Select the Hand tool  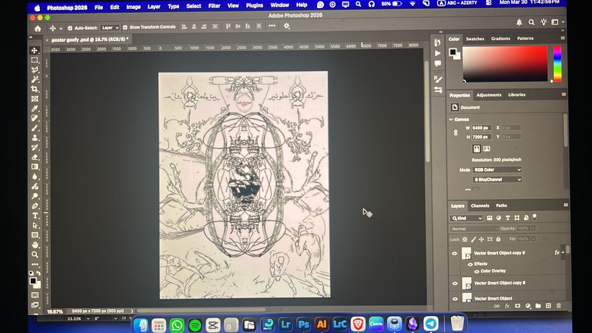[35, 245]
